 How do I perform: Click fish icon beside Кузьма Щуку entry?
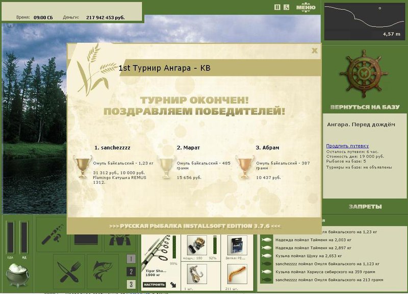(x=266, y=256)
